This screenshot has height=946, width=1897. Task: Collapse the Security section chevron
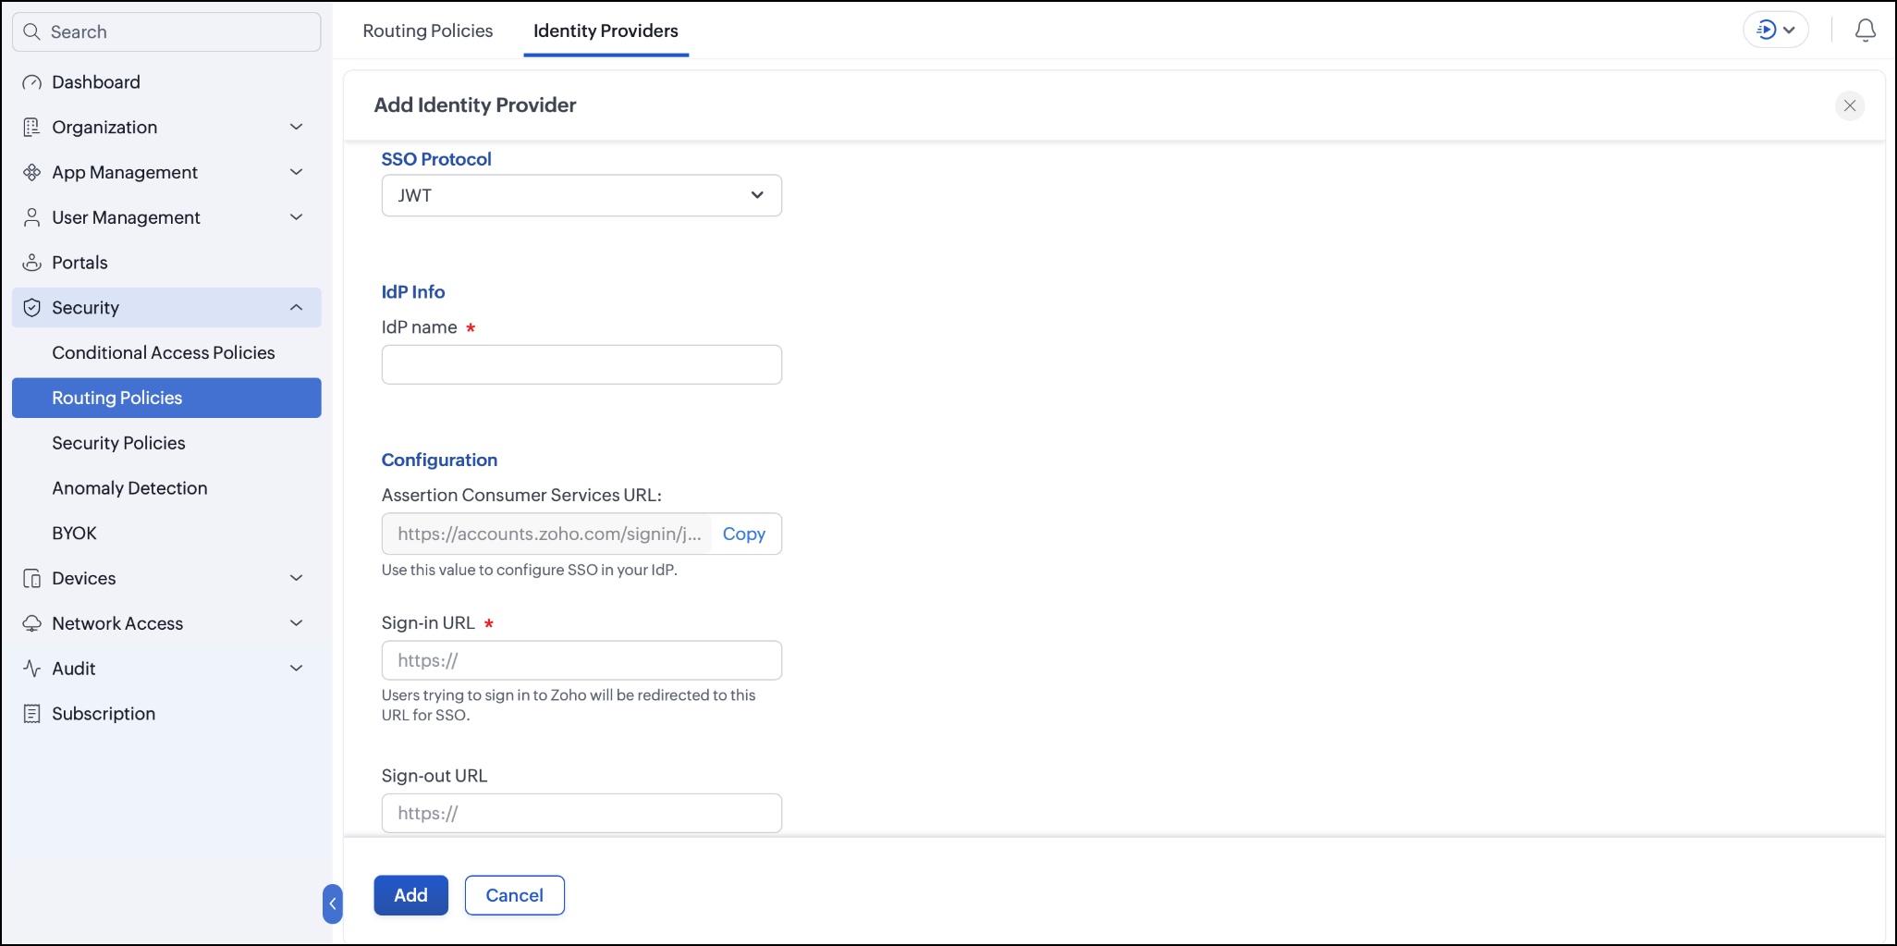tap(296, 307)
